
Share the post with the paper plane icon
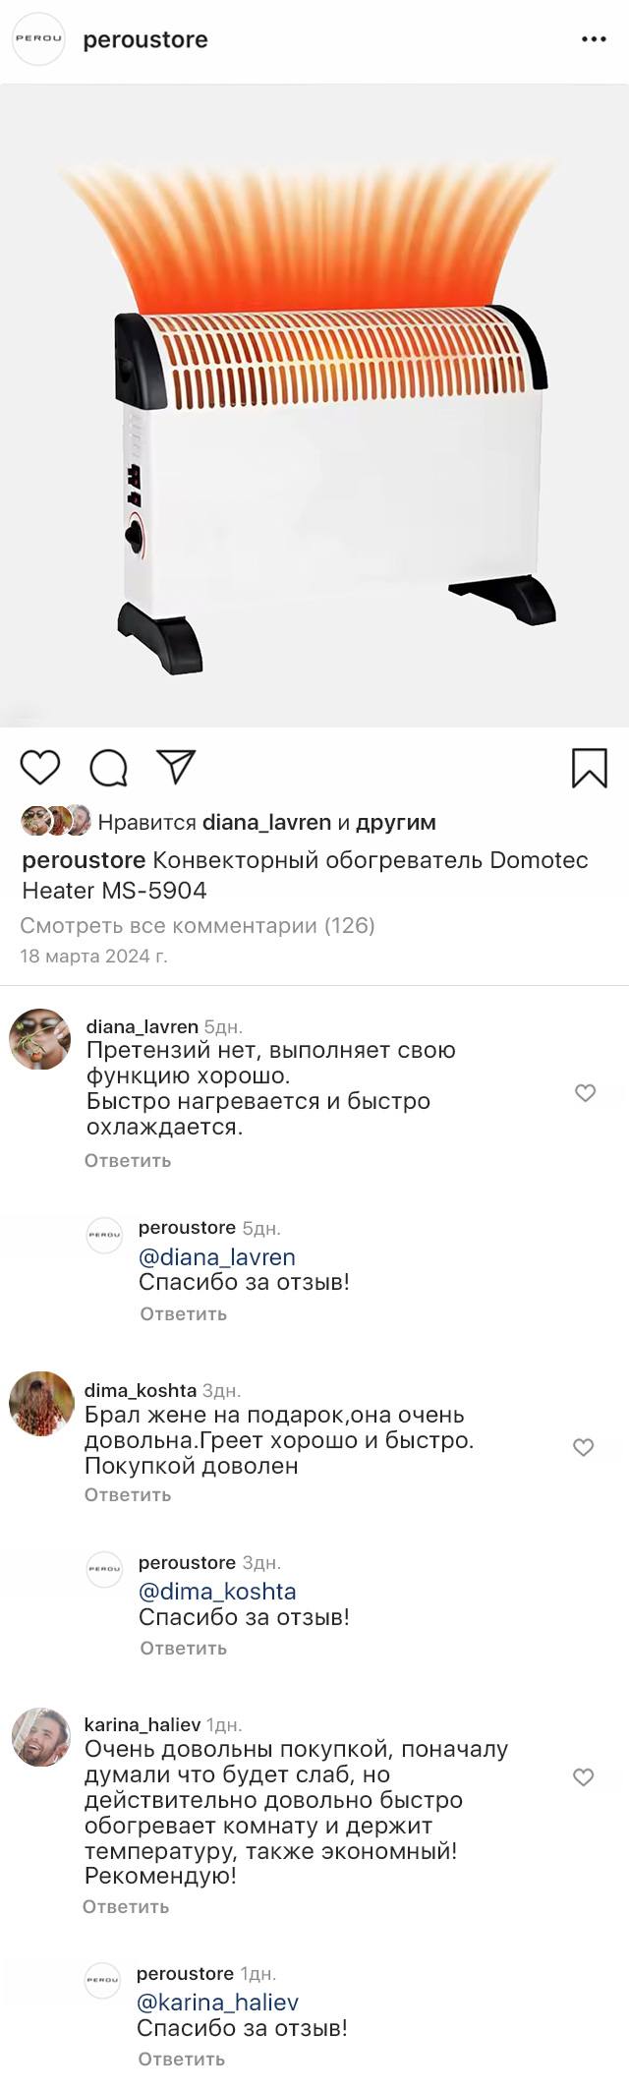tap(177, 767)
